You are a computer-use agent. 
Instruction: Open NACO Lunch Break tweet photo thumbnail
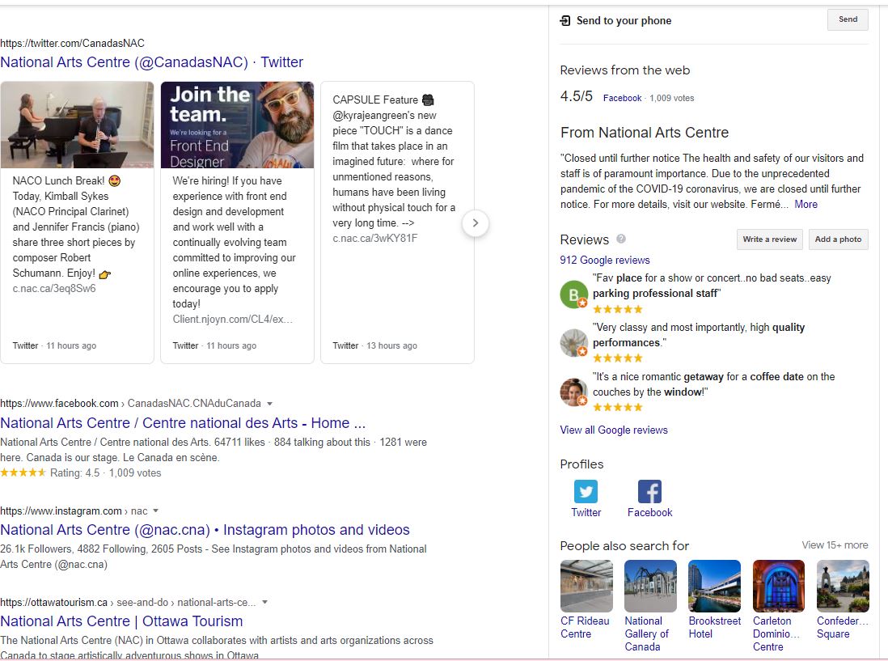pyautogui.click(x=77, y=125)
